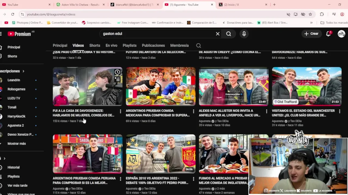Screen dimensions: 348x195
Task: Search within channel magnifier icon
Action: [198, 45]
